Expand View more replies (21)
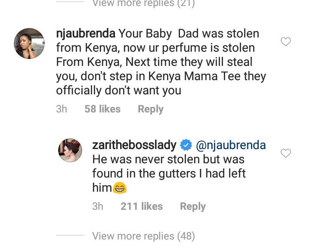The width and height of the screenshot is (310, 252). click(143, 4)
